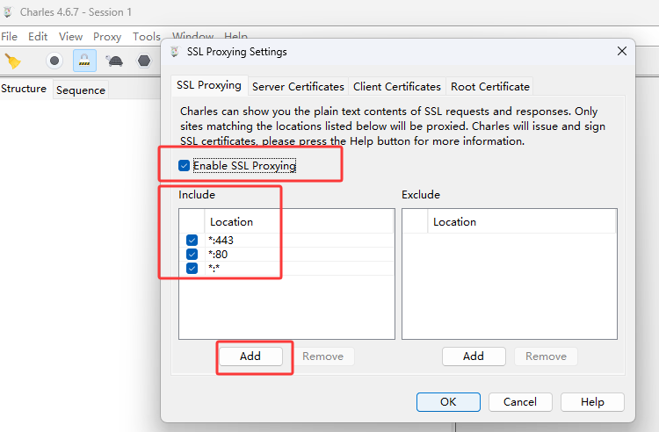This screenshot has height=432, width=659.
Task: Uncheck the *:* location checkbox
Action: pos(192,269)
